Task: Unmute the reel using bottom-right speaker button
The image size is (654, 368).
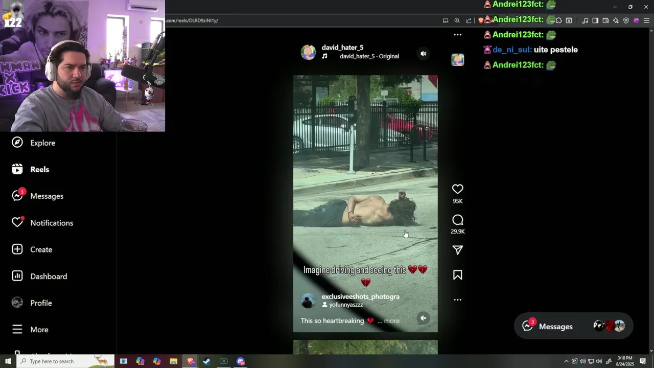Action: [x=423, y=318]
